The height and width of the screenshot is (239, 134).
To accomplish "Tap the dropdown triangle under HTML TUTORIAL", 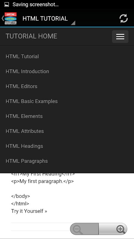I will point(73,23).
